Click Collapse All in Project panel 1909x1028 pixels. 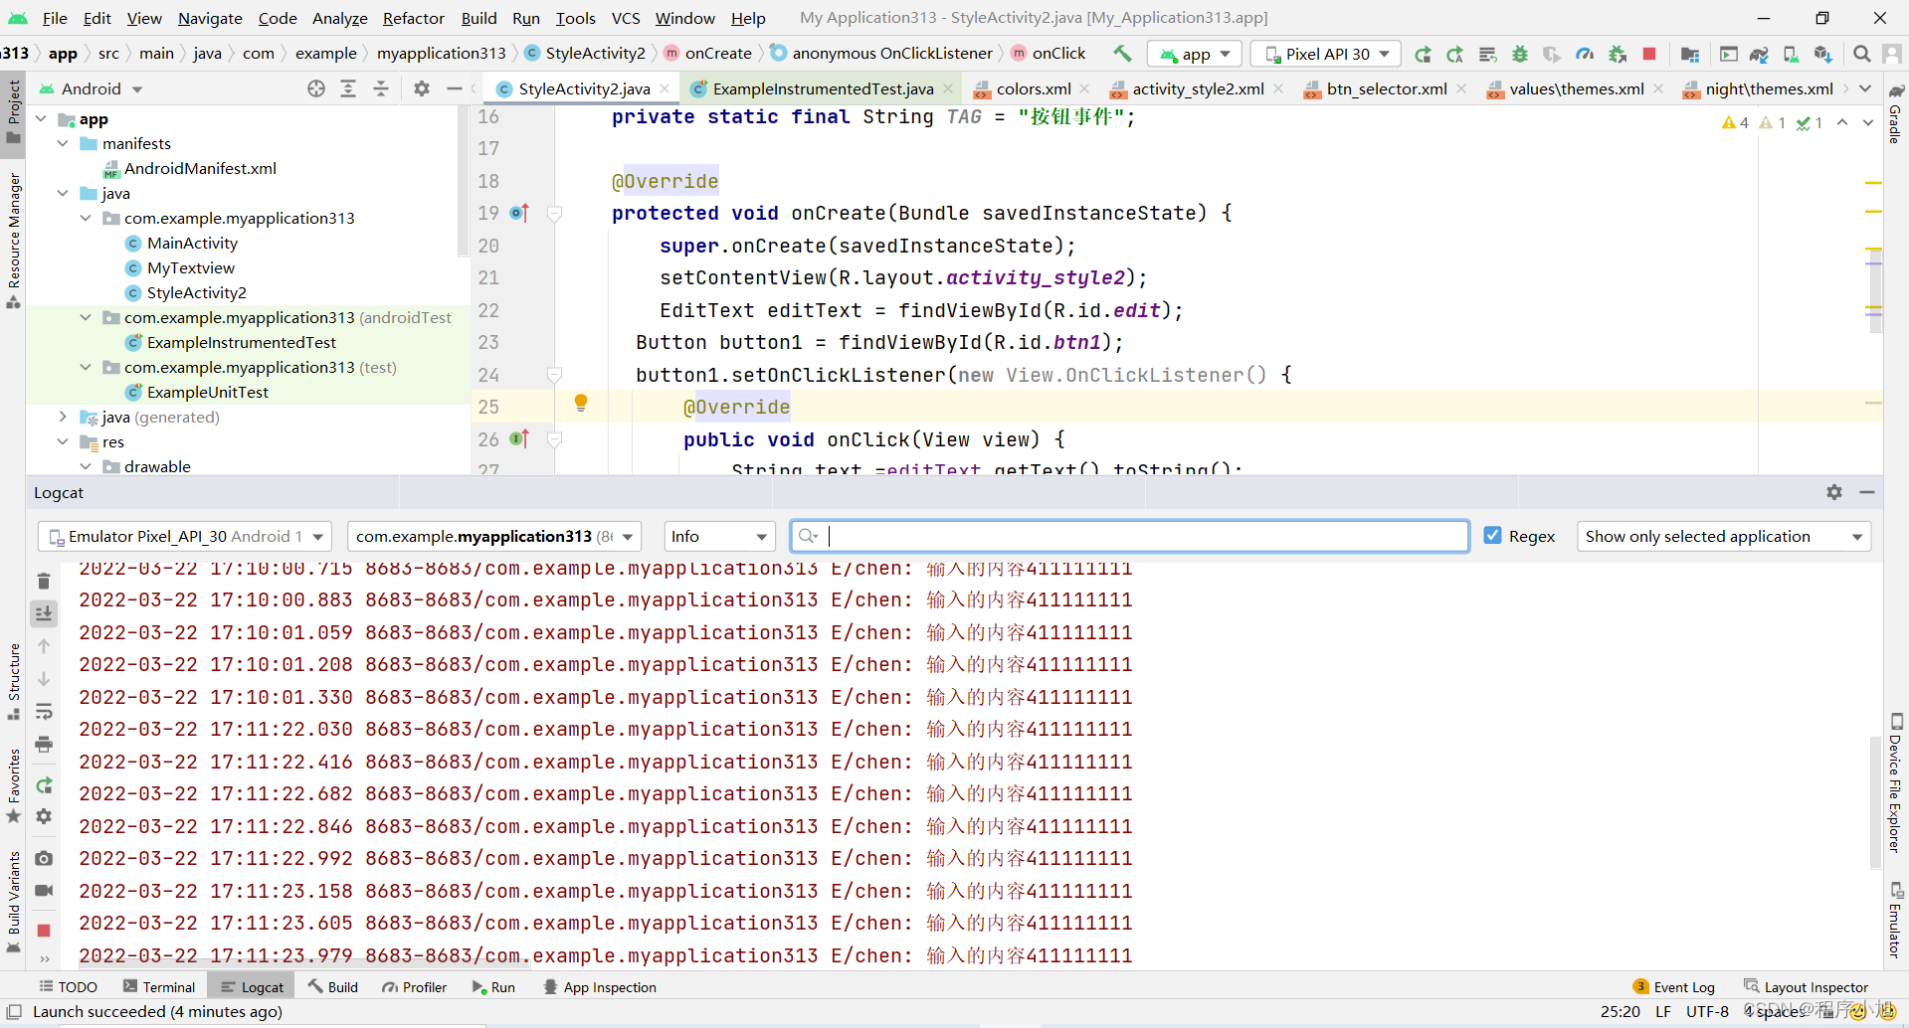click(x=381, y=88)
